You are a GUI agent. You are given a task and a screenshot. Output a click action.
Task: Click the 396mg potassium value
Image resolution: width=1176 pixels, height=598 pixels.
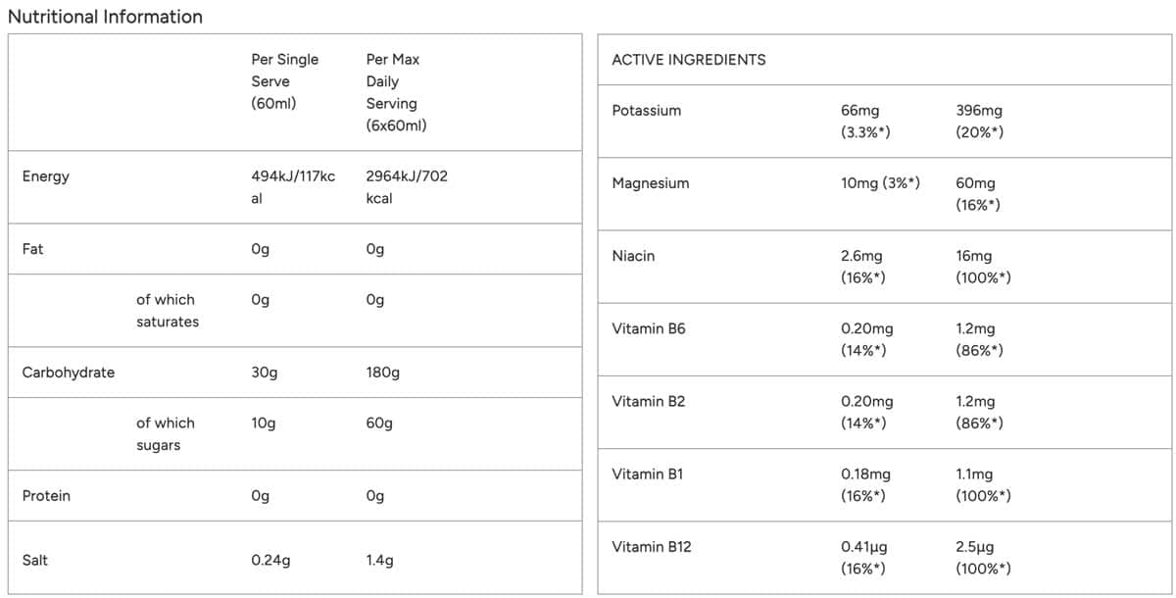(x=979, y=111)
